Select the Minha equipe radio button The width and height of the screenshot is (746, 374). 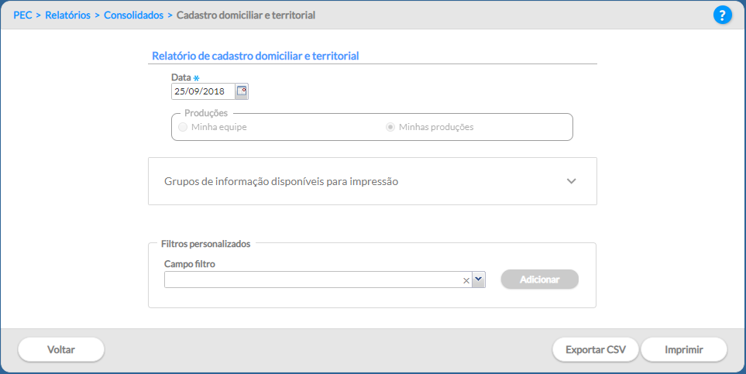tap(183, 127)
